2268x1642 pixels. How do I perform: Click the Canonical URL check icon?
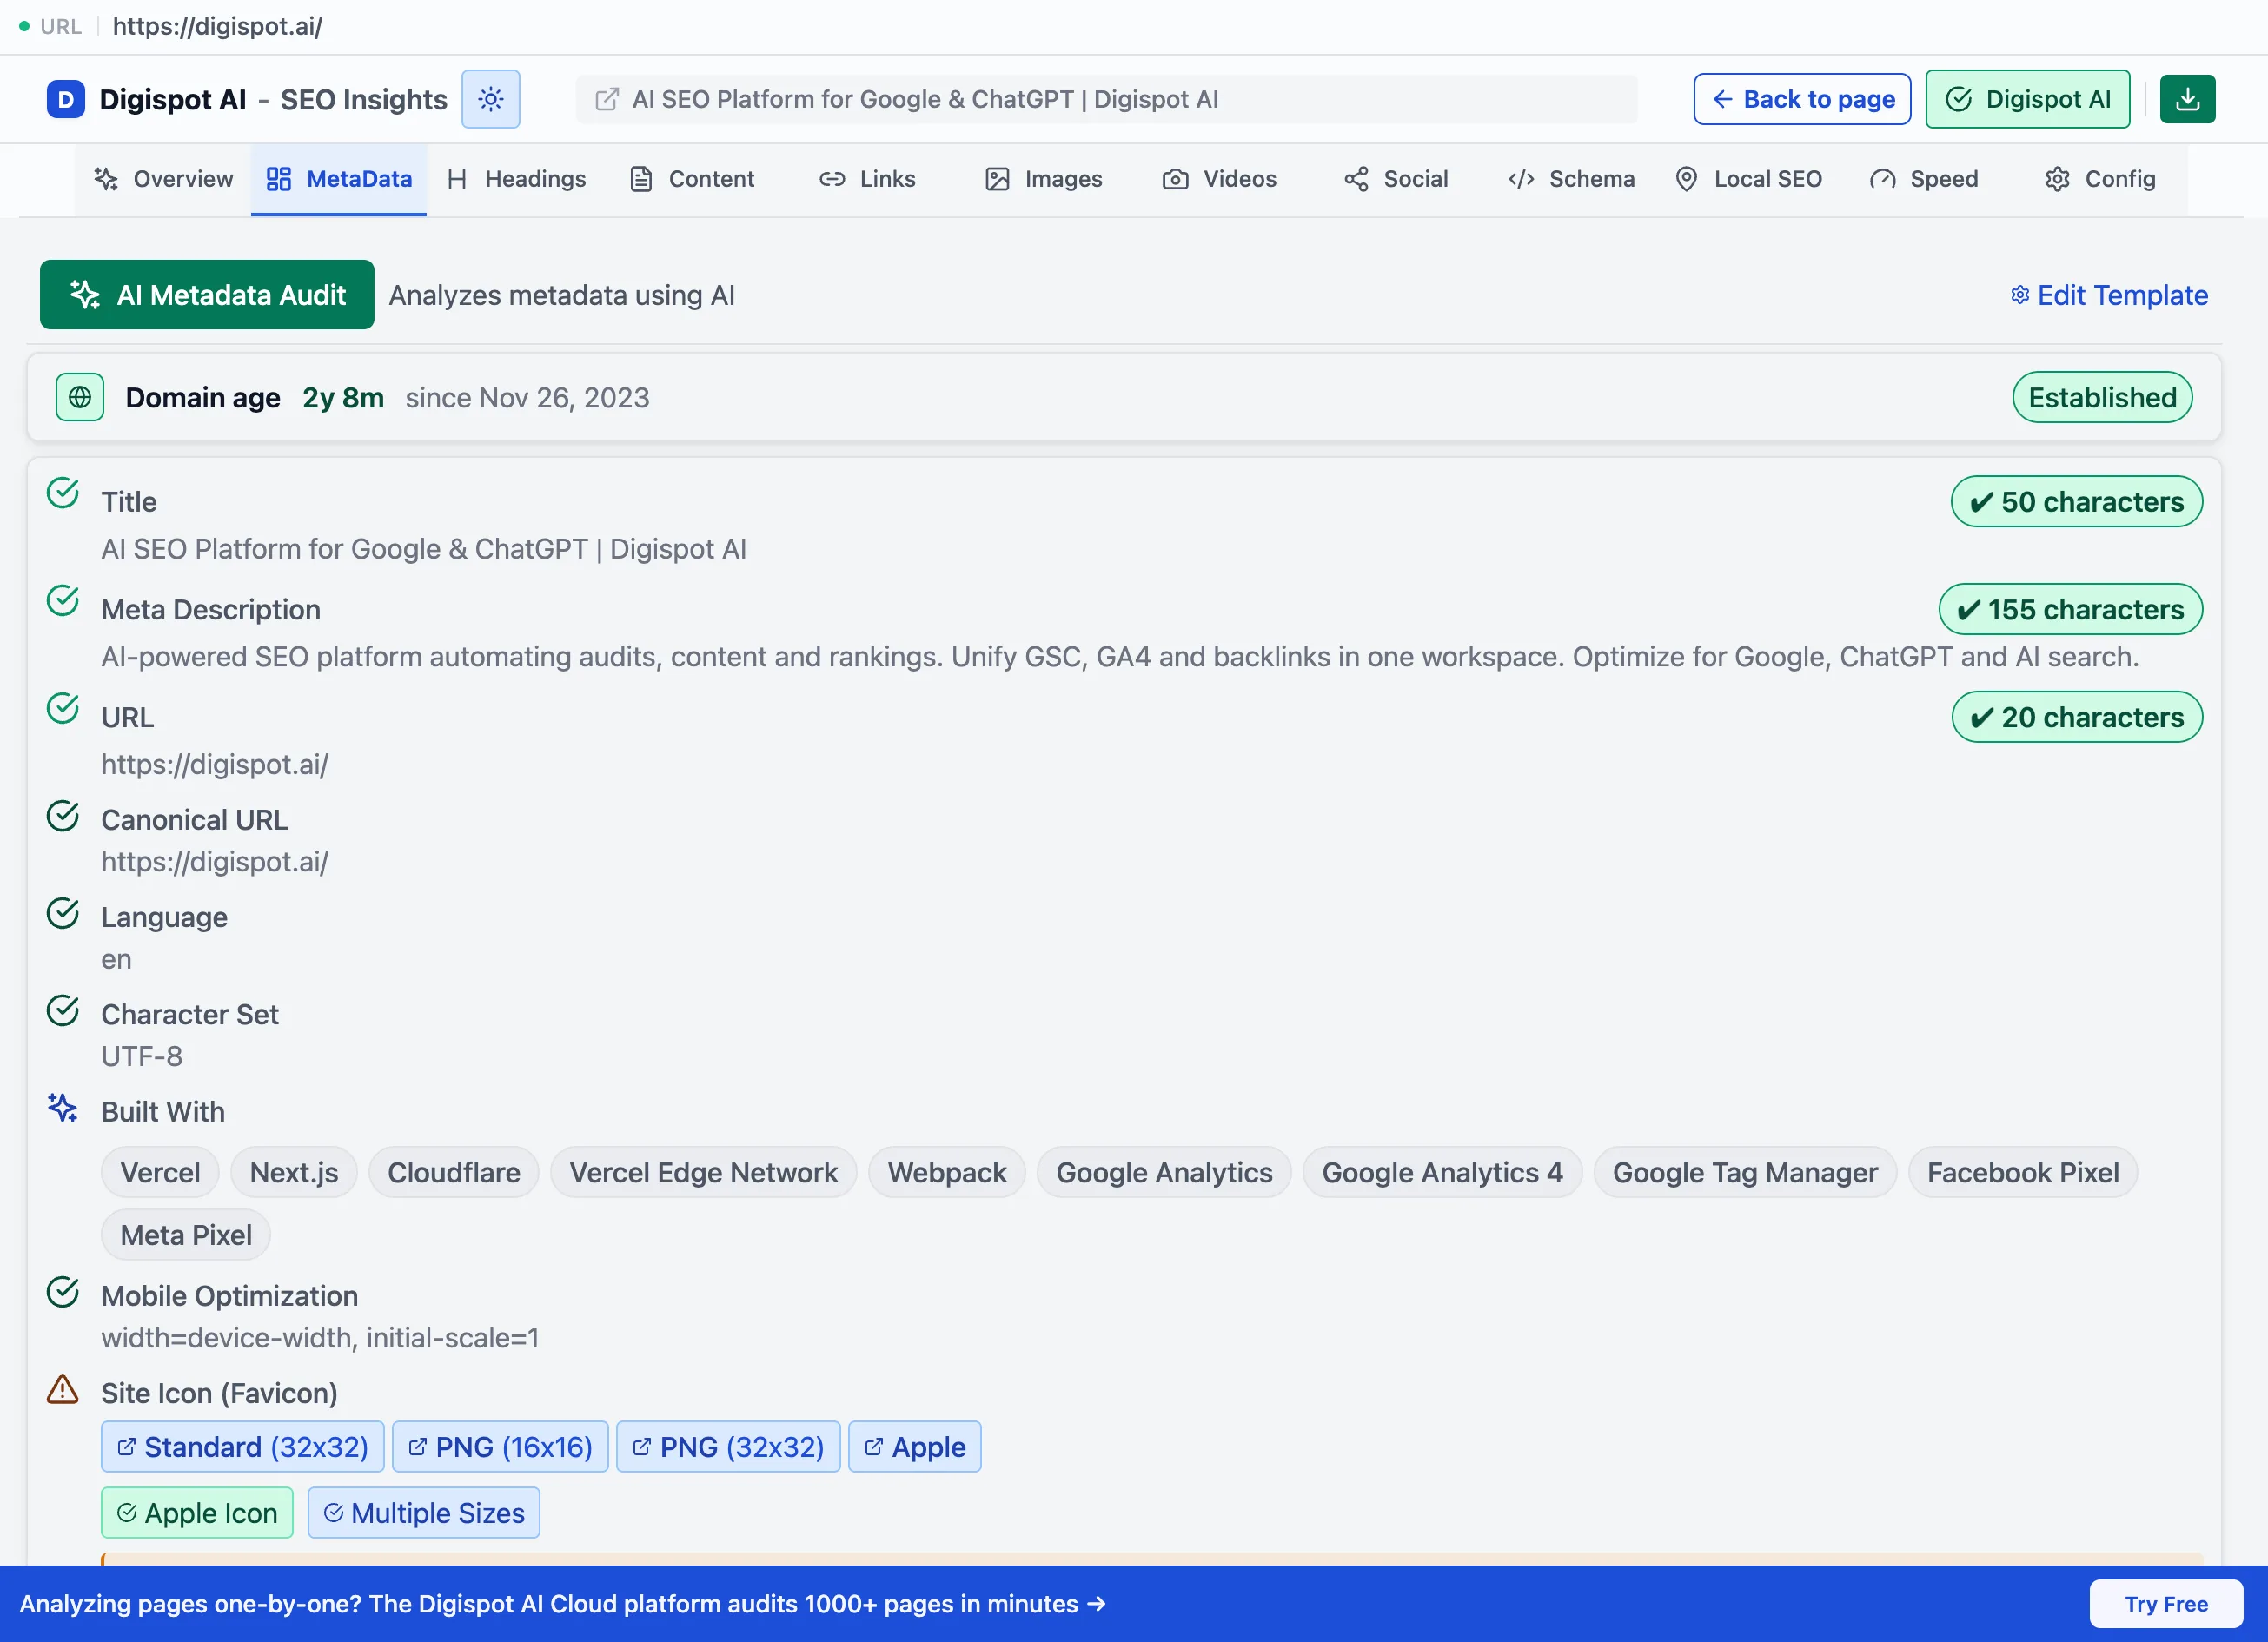(x=63, y=816)
